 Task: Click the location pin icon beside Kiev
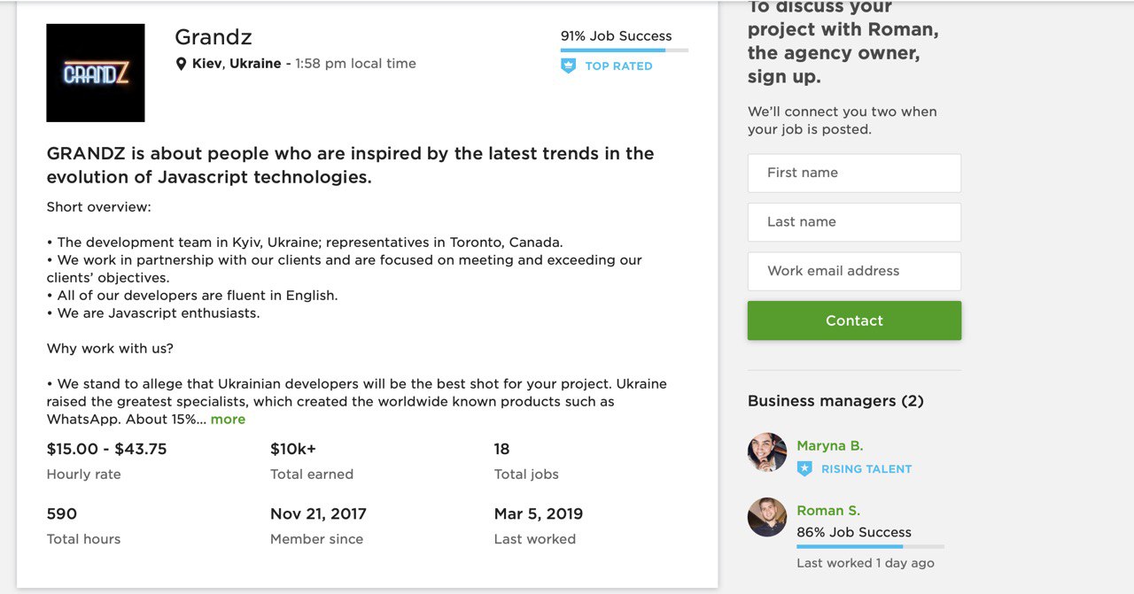click(182, 64)
